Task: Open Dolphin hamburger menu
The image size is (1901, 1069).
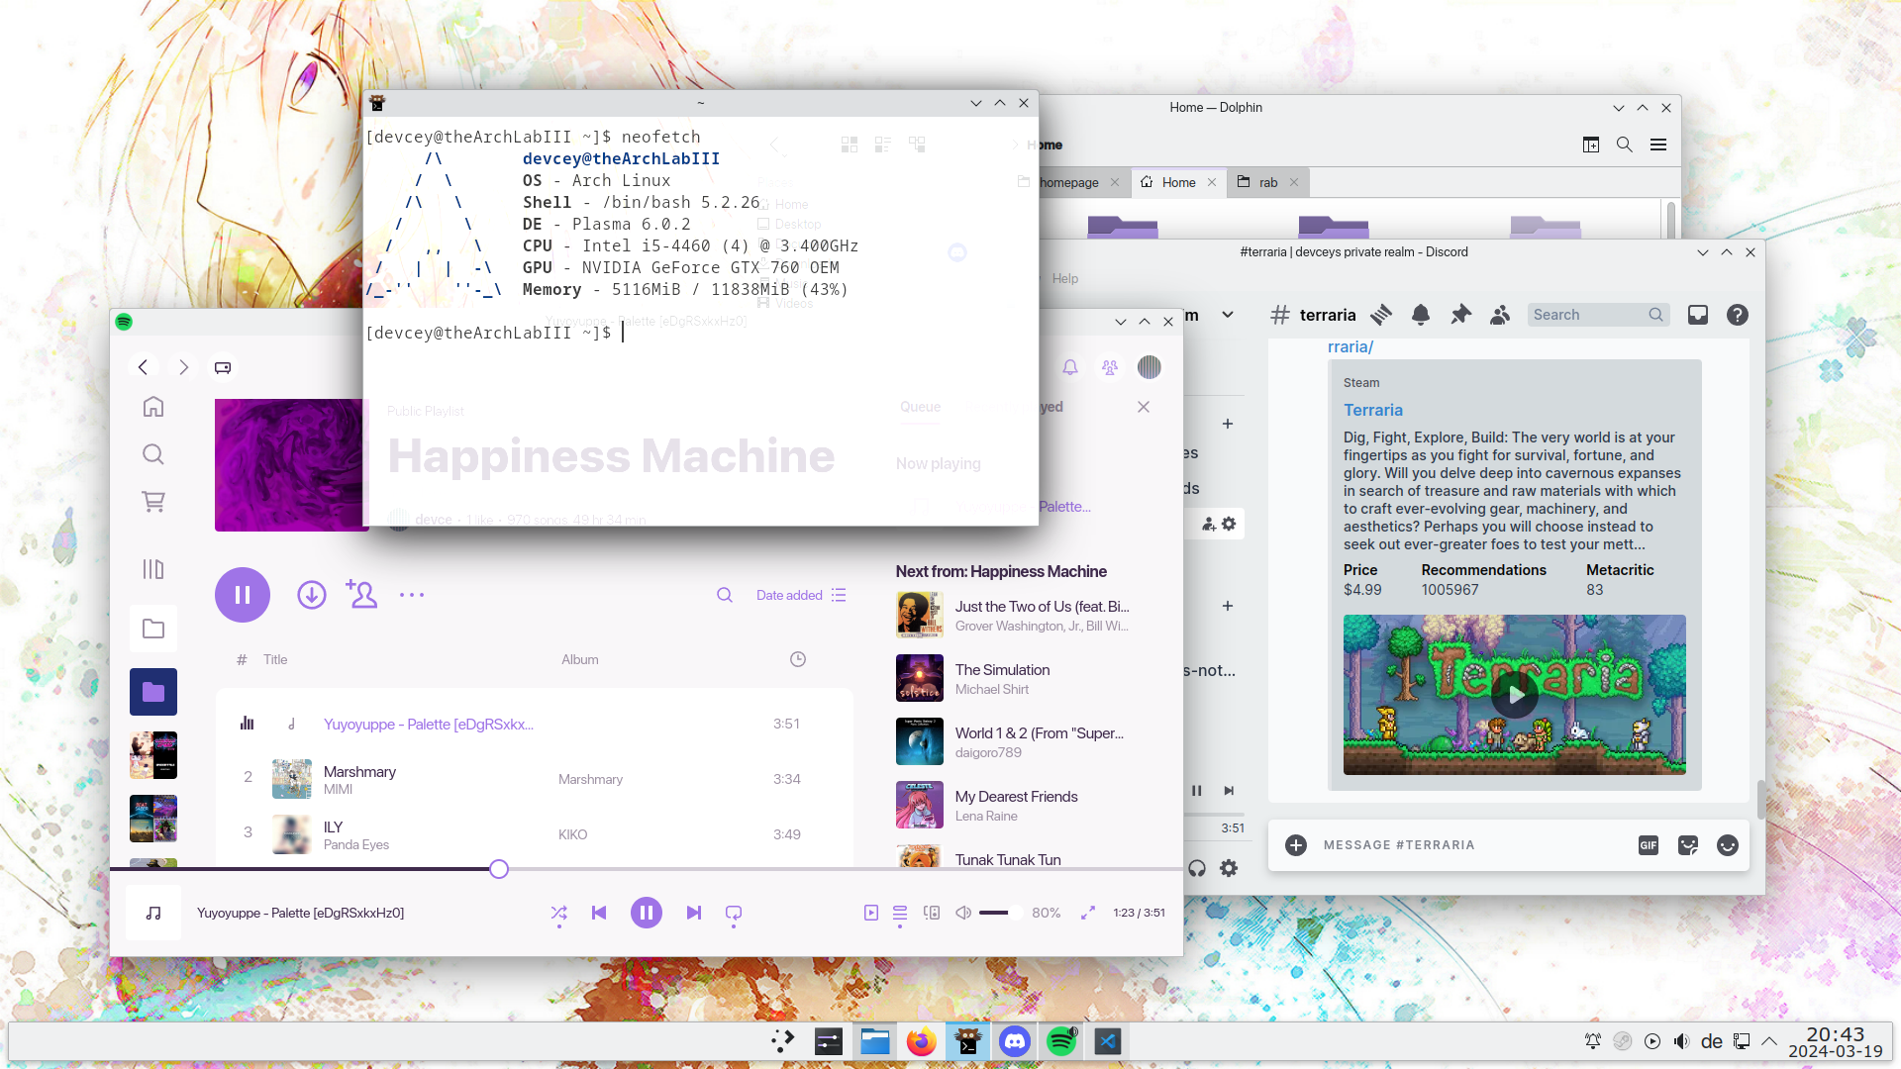Action: click(x=1658, y=145)
